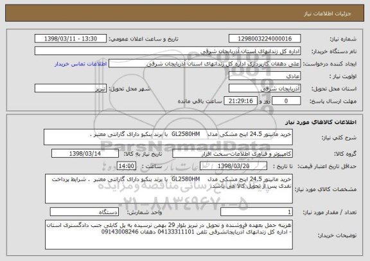Click the گروه کالا label
Screen dimensions: 370x261
[345, 154]
